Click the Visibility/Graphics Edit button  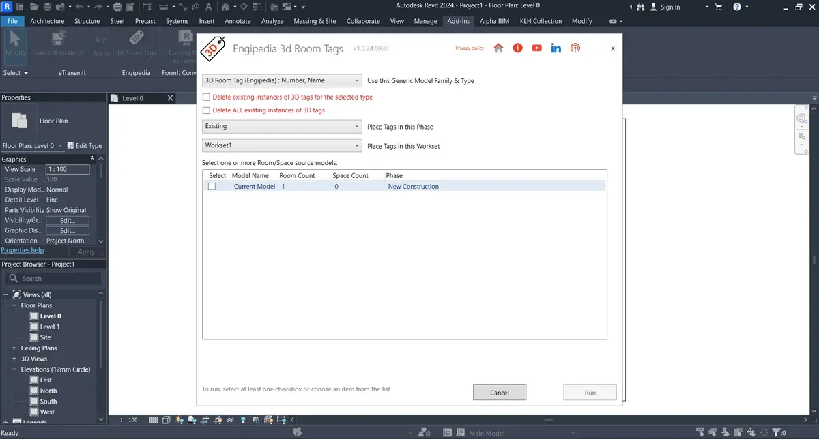[x=67, y=220]
